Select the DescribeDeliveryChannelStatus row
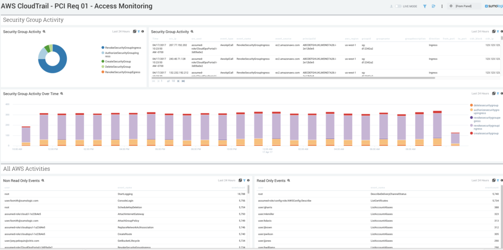The image size is (503, 250). point(379,194)
